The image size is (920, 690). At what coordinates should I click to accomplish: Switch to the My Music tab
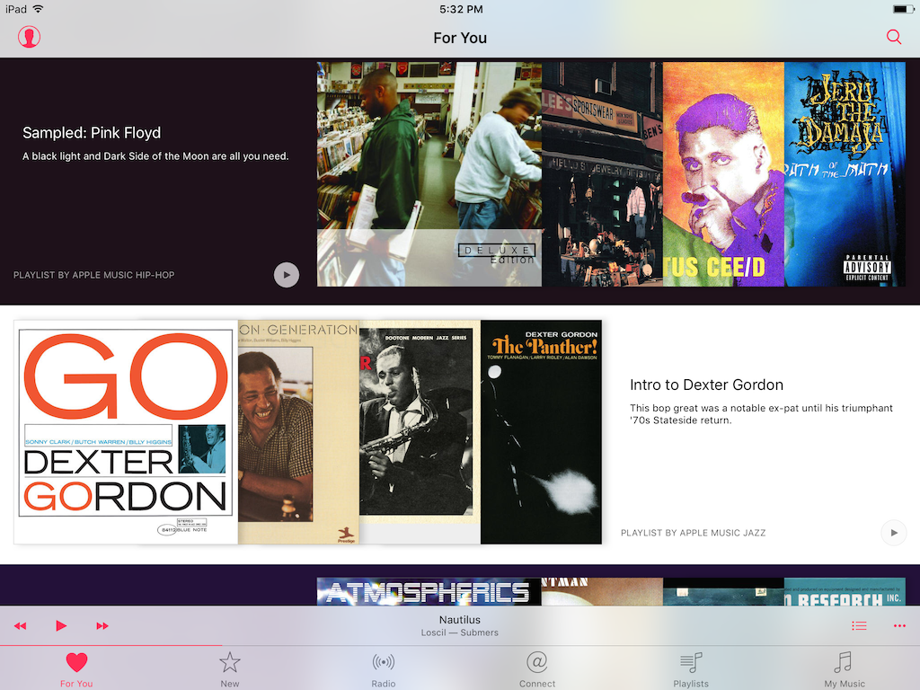point(845,669)
